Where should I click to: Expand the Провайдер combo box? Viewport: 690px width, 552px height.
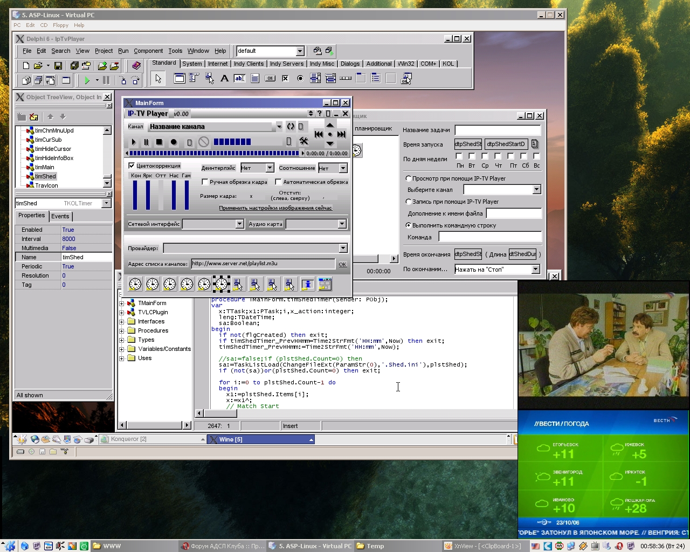[x=343, y=248]
